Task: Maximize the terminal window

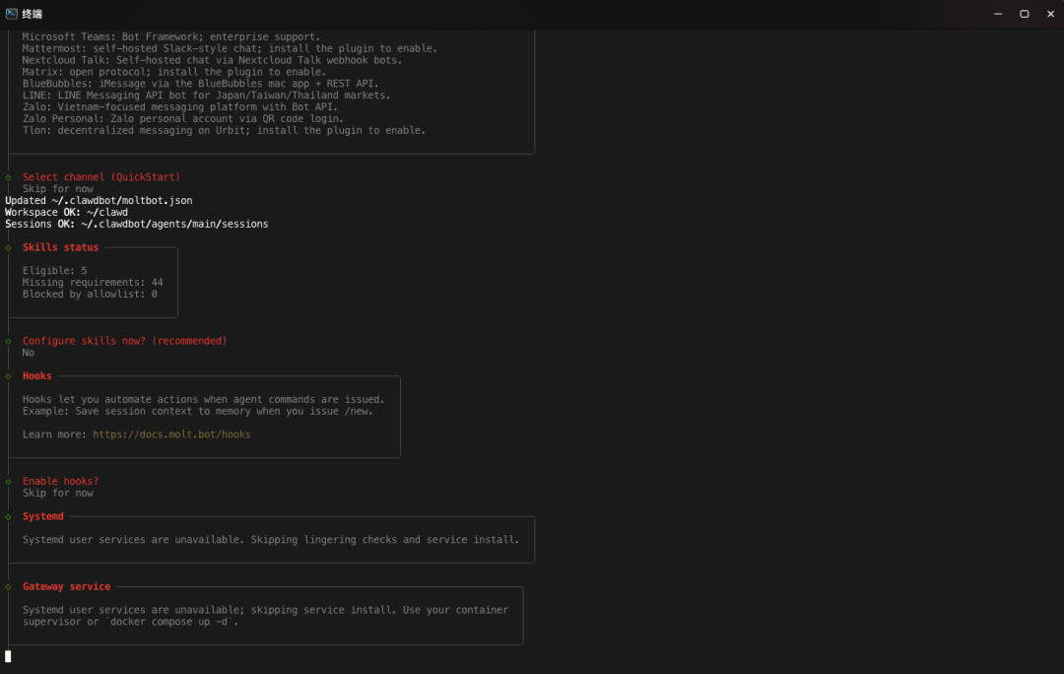Action: (x=1024, y=14)
